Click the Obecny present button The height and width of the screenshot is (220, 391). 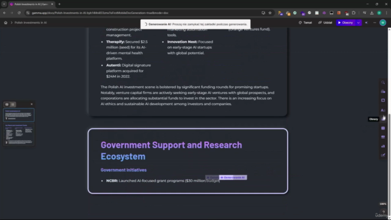point(346,23)
